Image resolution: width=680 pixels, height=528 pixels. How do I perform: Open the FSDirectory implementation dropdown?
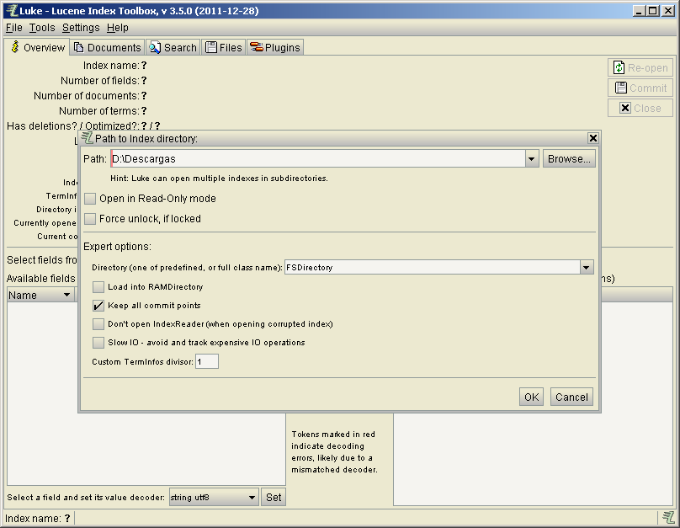587,267
